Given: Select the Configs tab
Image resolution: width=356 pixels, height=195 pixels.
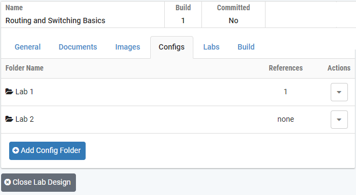Looking at the screenshot, I should (172, 47).
